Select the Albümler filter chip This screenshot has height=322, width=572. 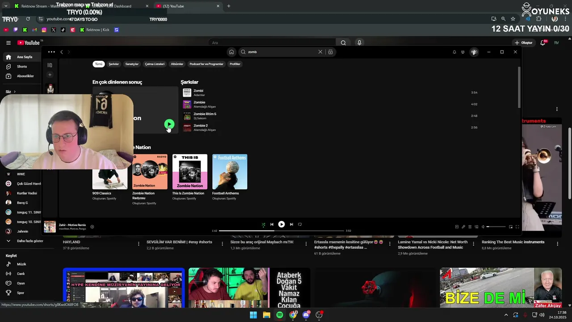pos(177,64)
